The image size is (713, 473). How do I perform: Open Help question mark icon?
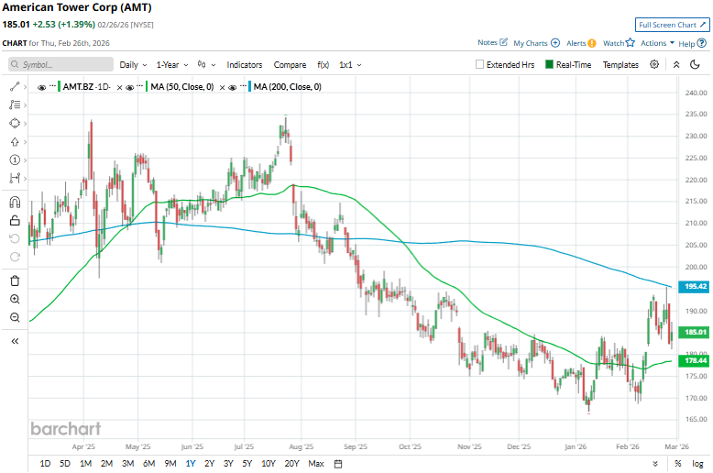[x=702, y=43]
